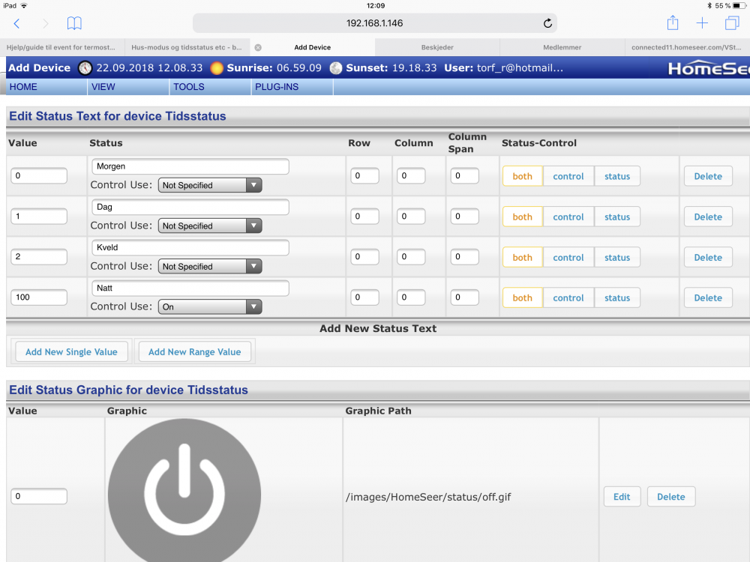750x562 pixels.
Task: Click the value field containing 100
Action: click(39, 297)
